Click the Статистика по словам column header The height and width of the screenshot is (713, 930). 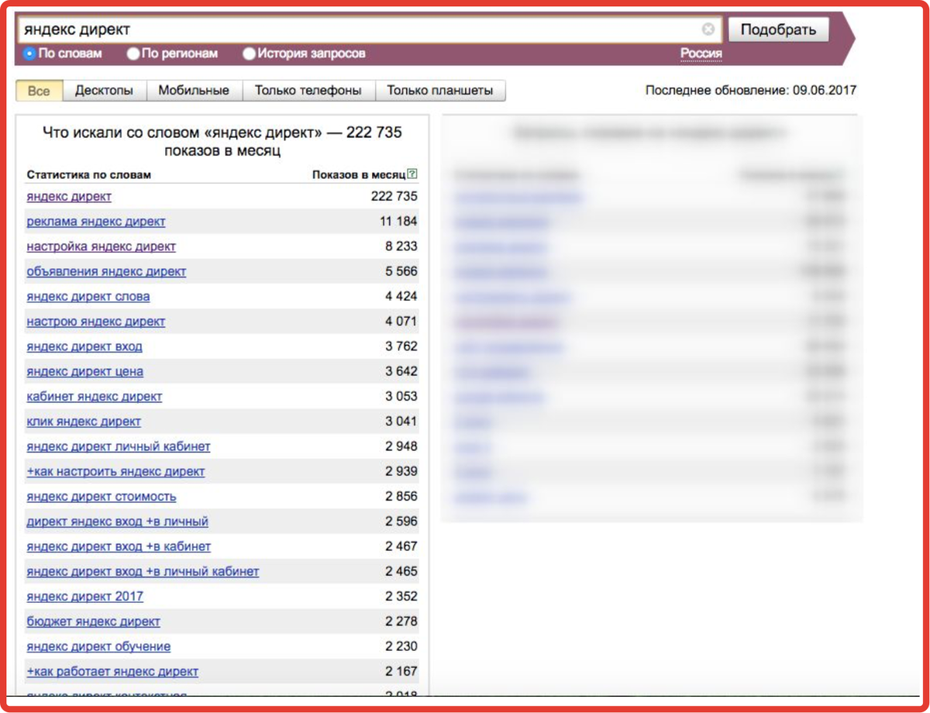[89, 174]
